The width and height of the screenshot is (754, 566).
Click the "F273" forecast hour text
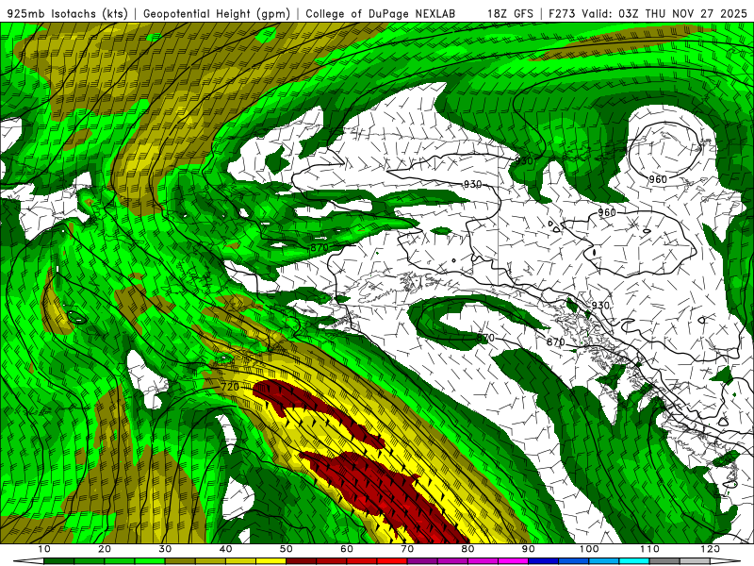coord(563,13)
